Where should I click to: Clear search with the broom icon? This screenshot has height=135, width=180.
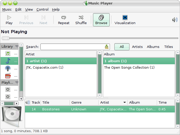pos(107,47)
